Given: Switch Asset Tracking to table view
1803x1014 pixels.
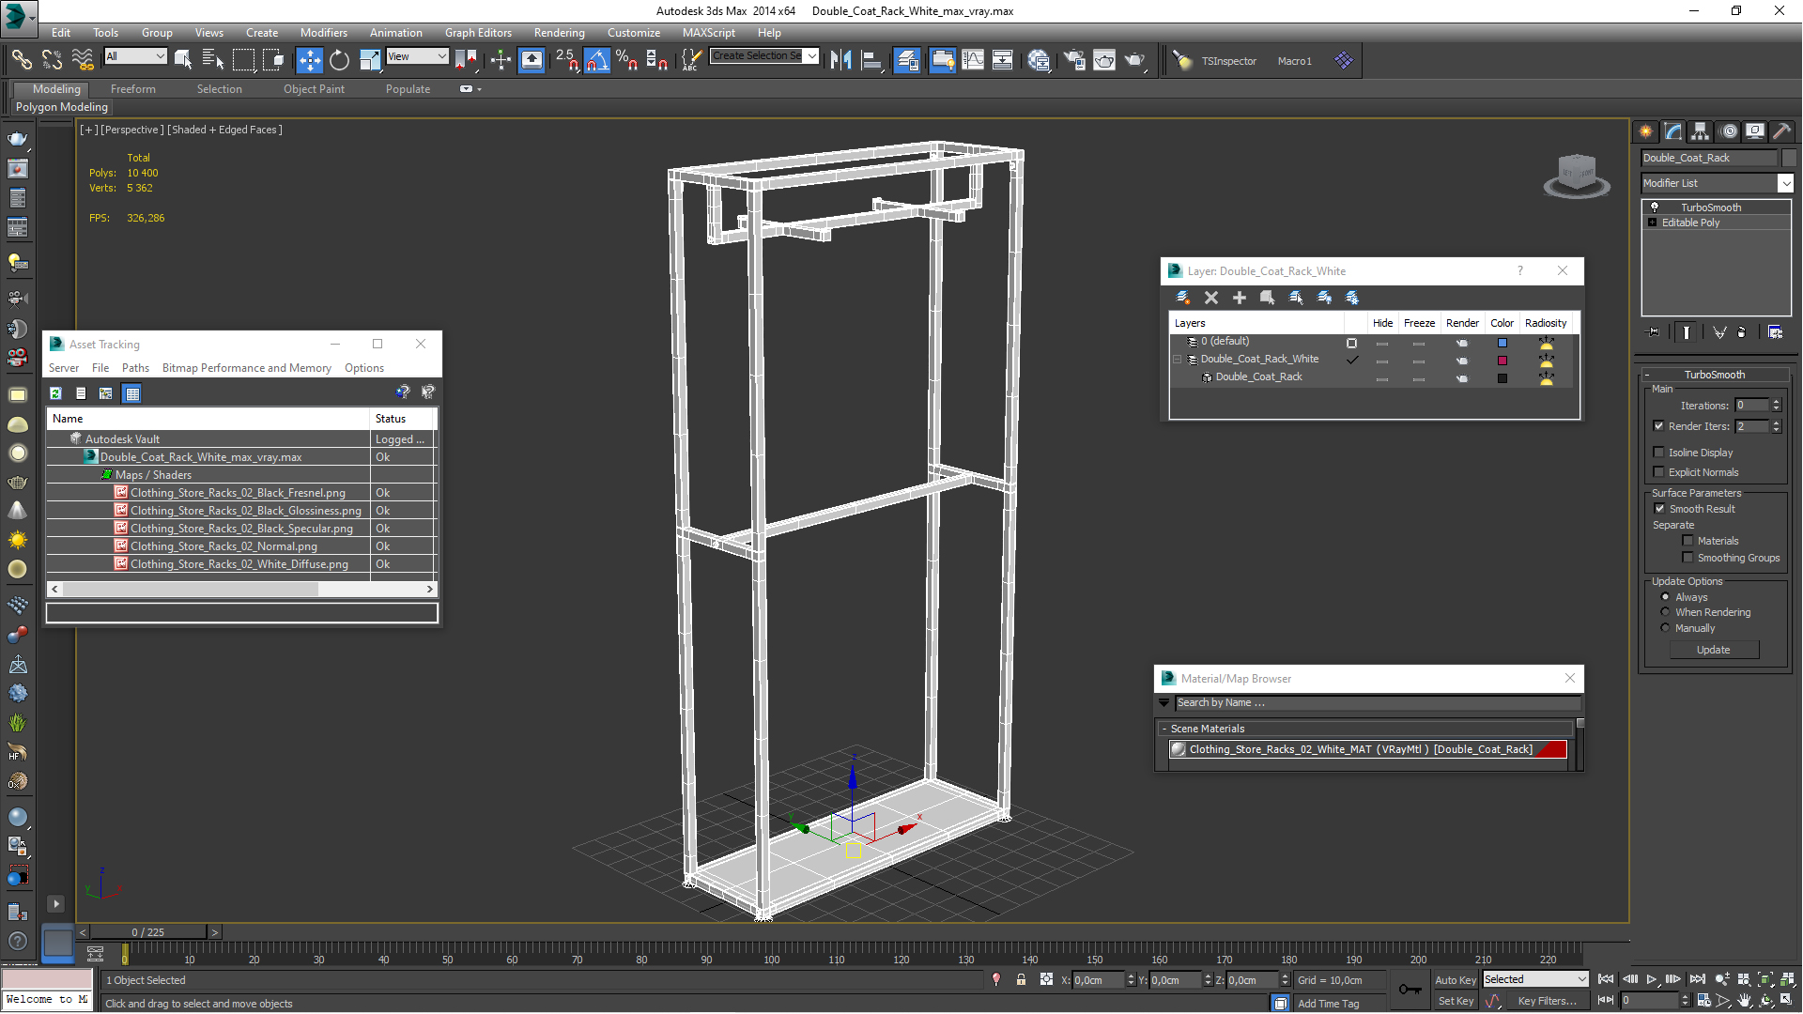Looking at the screenshot, I should (132, 393).
